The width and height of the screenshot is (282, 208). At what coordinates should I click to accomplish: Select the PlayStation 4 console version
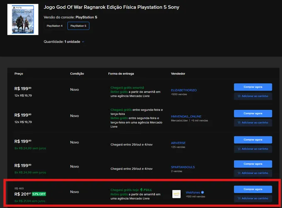(x=54, y=26)
